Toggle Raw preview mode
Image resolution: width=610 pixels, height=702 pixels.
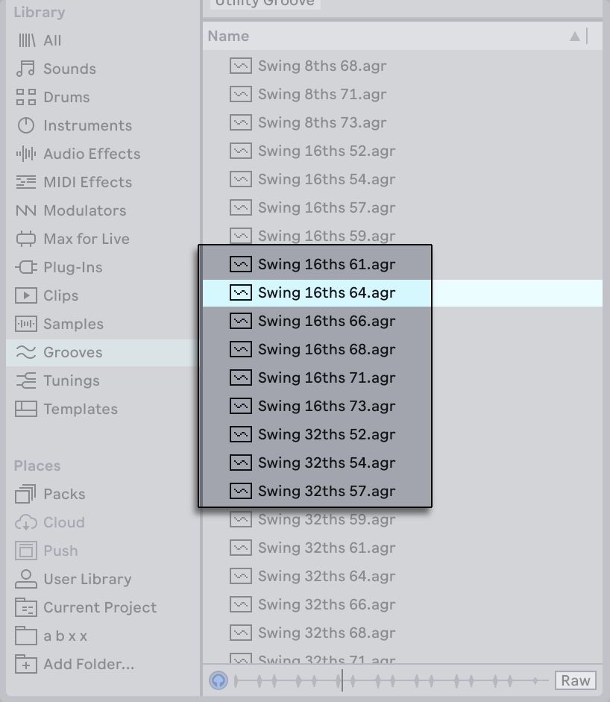tap(575, 680)
